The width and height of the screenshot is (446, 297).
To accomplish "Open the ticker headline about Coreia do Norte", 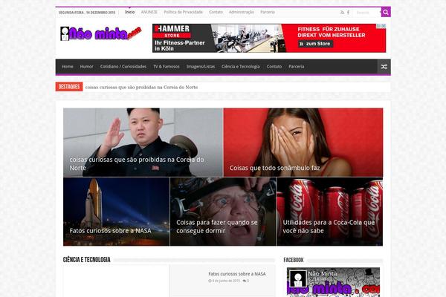I will click(x=141, y=88).
